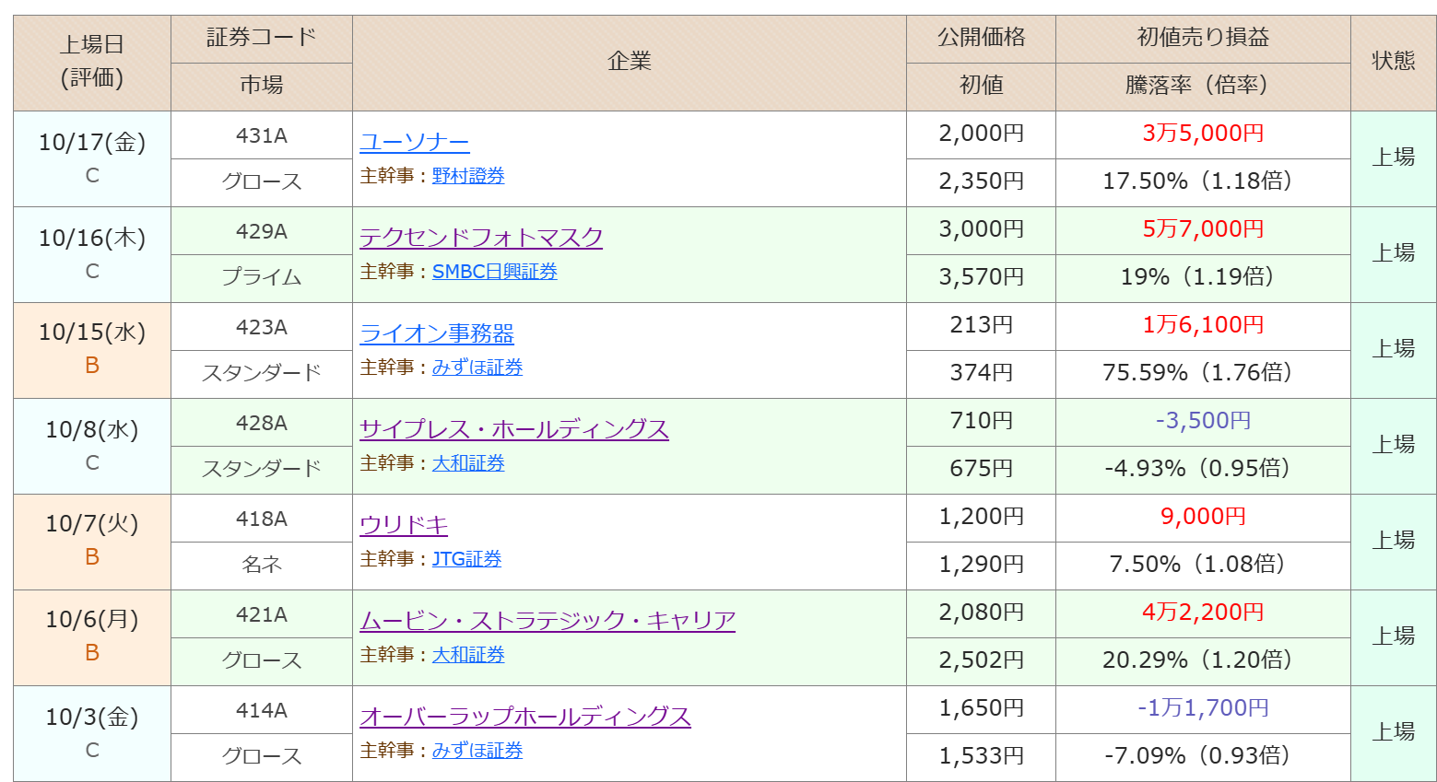Follow the SMBC日興証券 link
Viewport: 1437px width, 782px height.
pyautogui.click(x=494, y=272)
